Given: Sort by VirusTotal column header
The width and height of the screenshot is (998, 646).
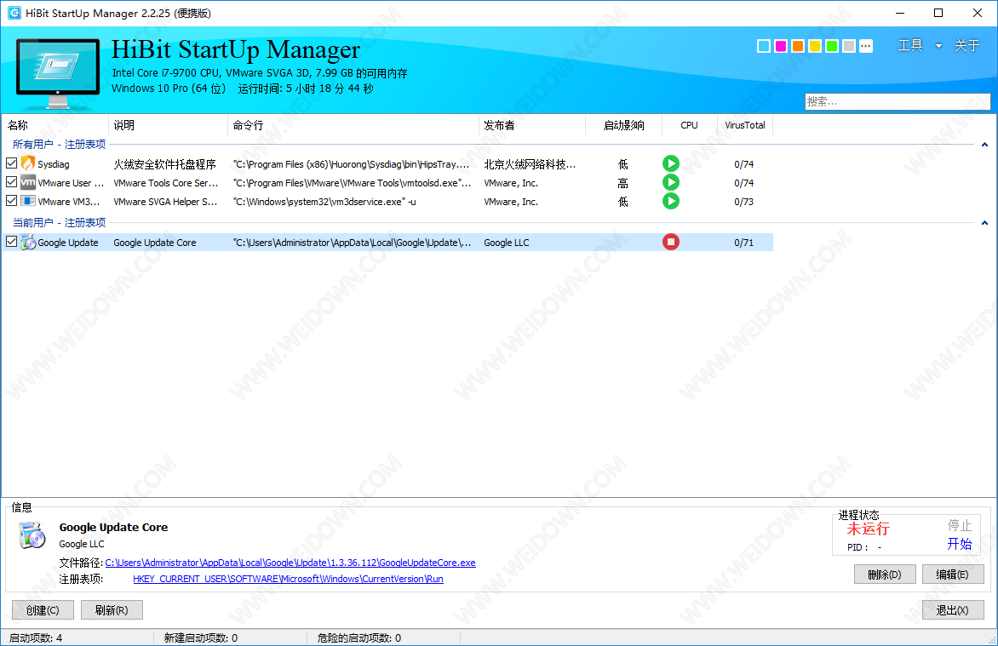Looking at the screenshot, I should [x=745, y=125].
